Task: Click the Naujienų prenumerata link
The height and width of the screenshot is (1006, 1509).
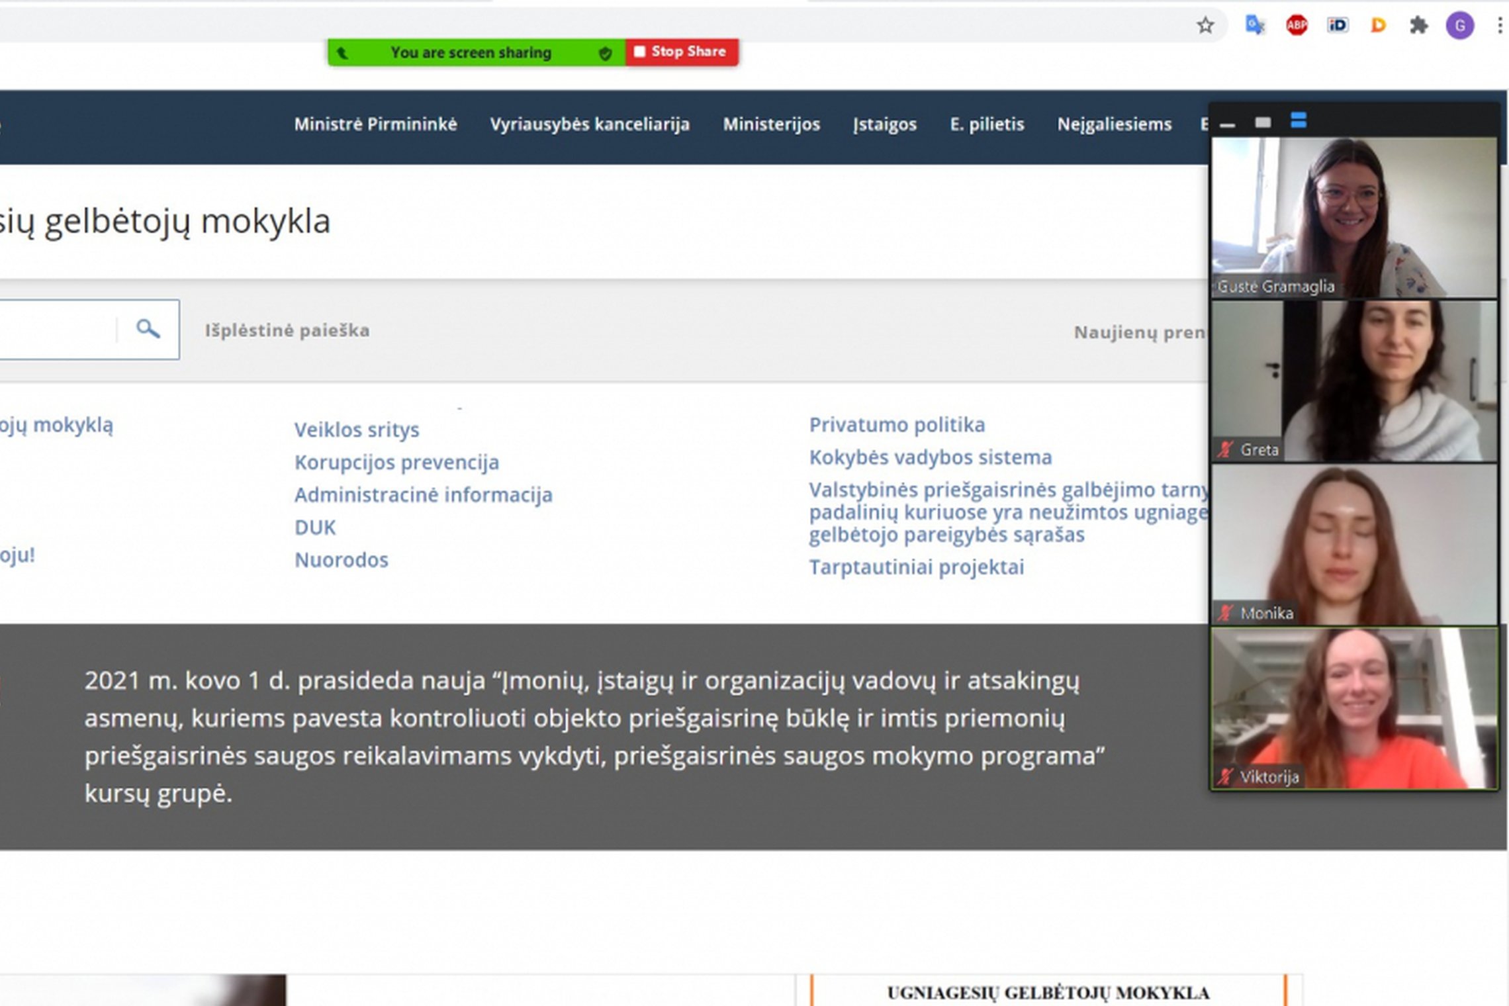Action: (1140, 332)
